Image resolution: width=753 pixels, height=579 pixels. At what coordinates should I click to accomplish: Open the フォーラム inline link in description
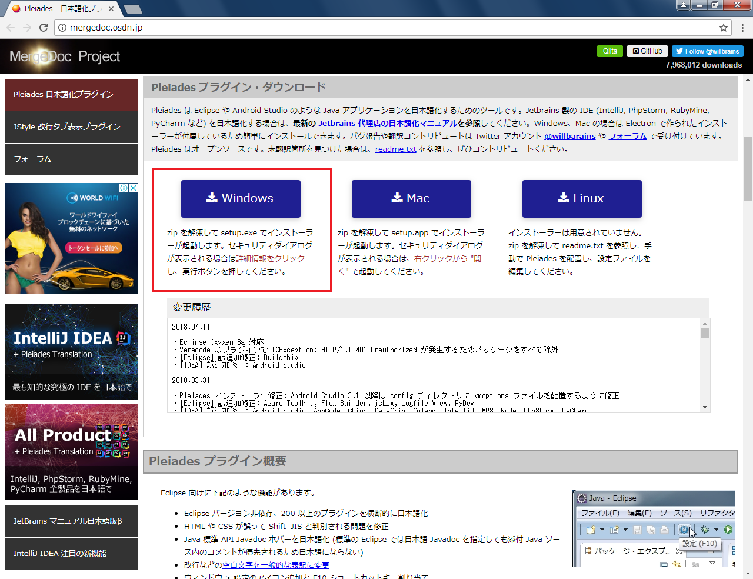(x=628, y=136)
